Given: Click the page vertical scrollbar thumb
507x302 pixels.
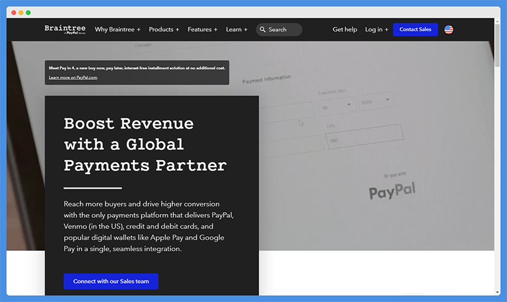Looking at the screenshot, I should coord(497,45).
